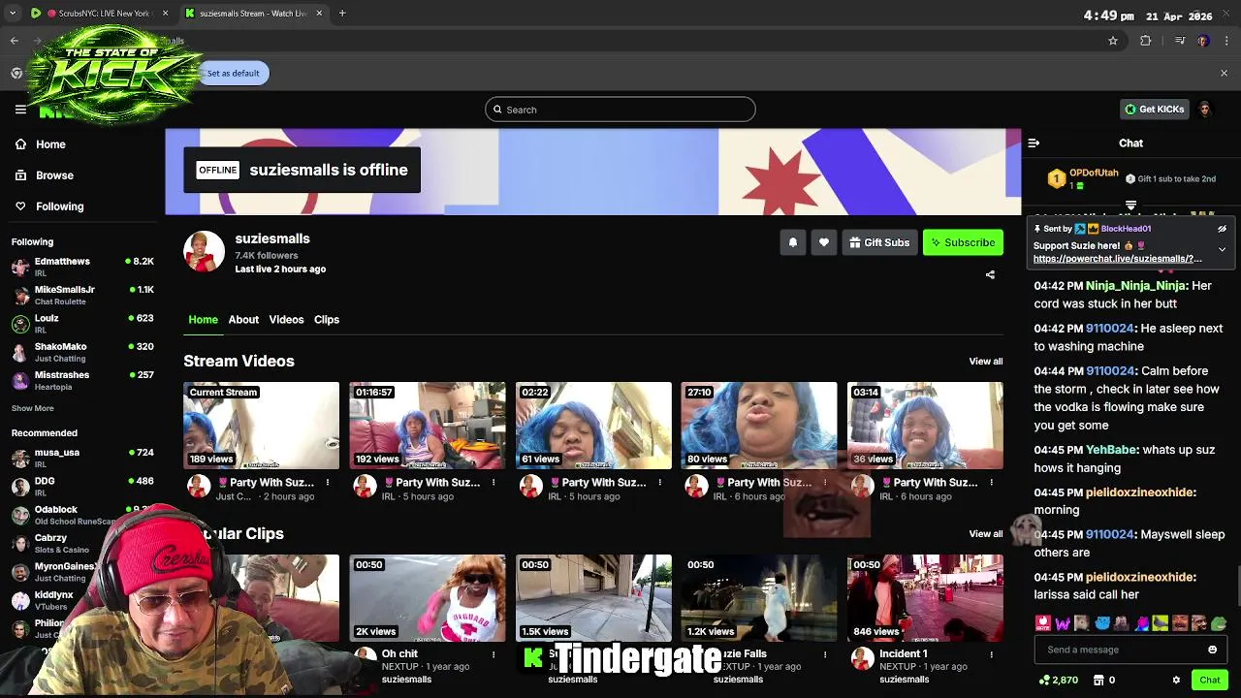Expand the gift leaderboard arrow
The height and width of the screenshot is (698, 1241).
click(1130, 206)
